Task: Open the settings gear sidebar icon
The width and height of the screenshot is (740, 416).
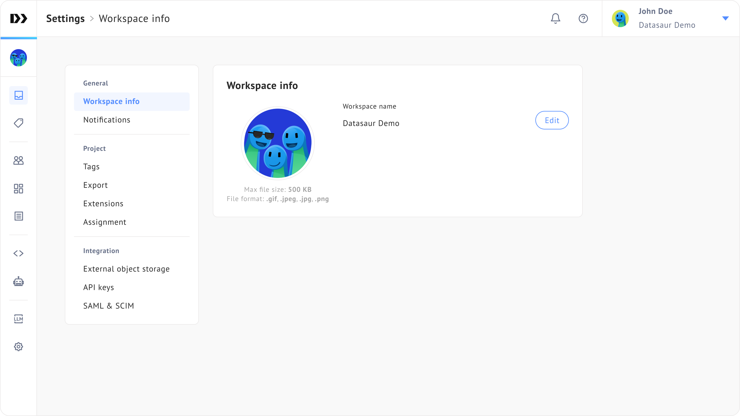Action: click(18, 347)
